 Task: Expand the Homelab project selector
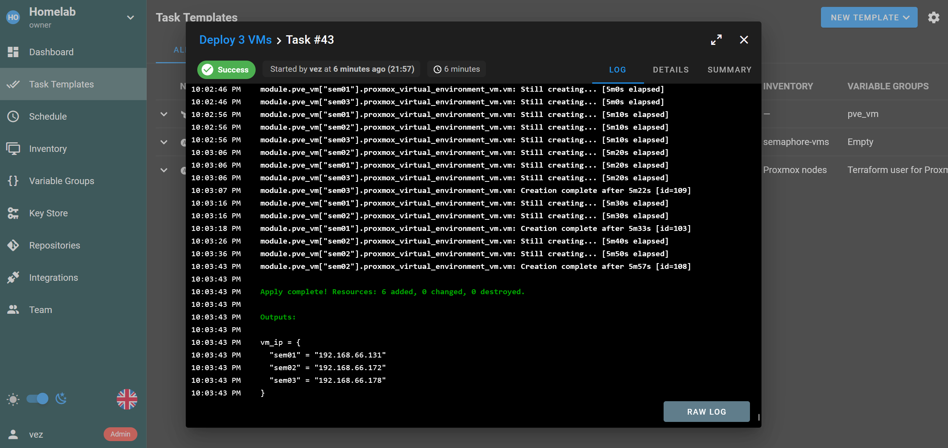(130, 17)
